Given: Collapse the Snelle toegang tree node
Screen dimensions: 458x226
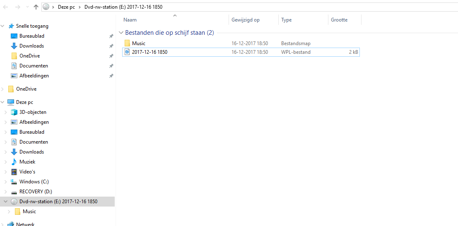Looking at the screenshot, I should (2, 26).
